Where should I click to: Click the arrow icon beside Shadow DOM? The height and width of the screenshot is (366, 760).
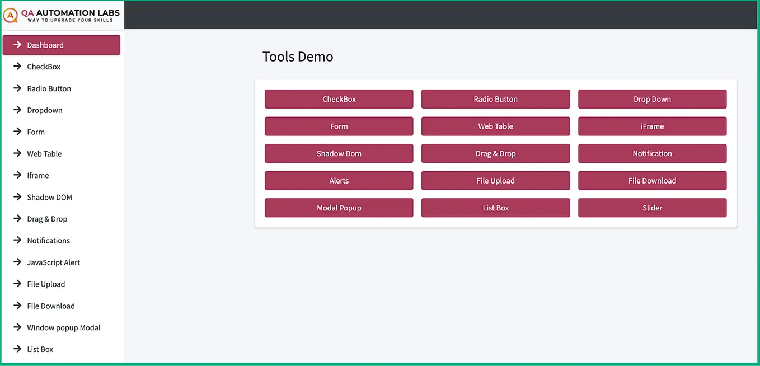click(x=18, y=197)
